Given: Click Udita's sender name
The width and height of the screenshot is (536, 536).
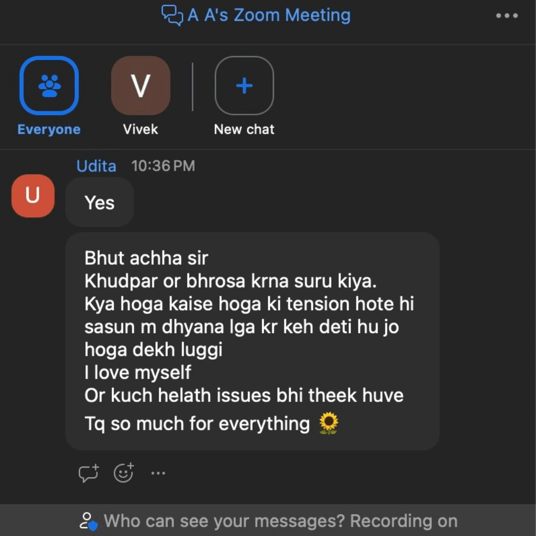Looking at the screenshot, I should (96, 166).
